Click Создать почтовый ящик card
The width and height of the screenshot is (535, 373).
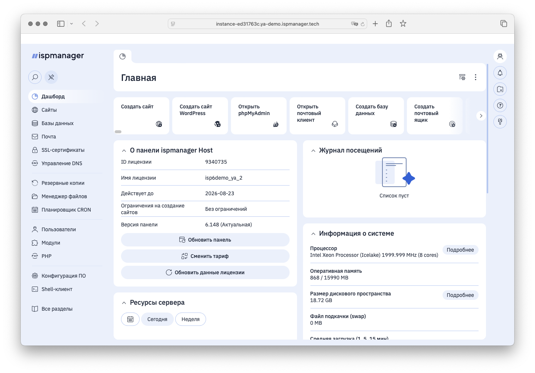(x=435, y=116)
